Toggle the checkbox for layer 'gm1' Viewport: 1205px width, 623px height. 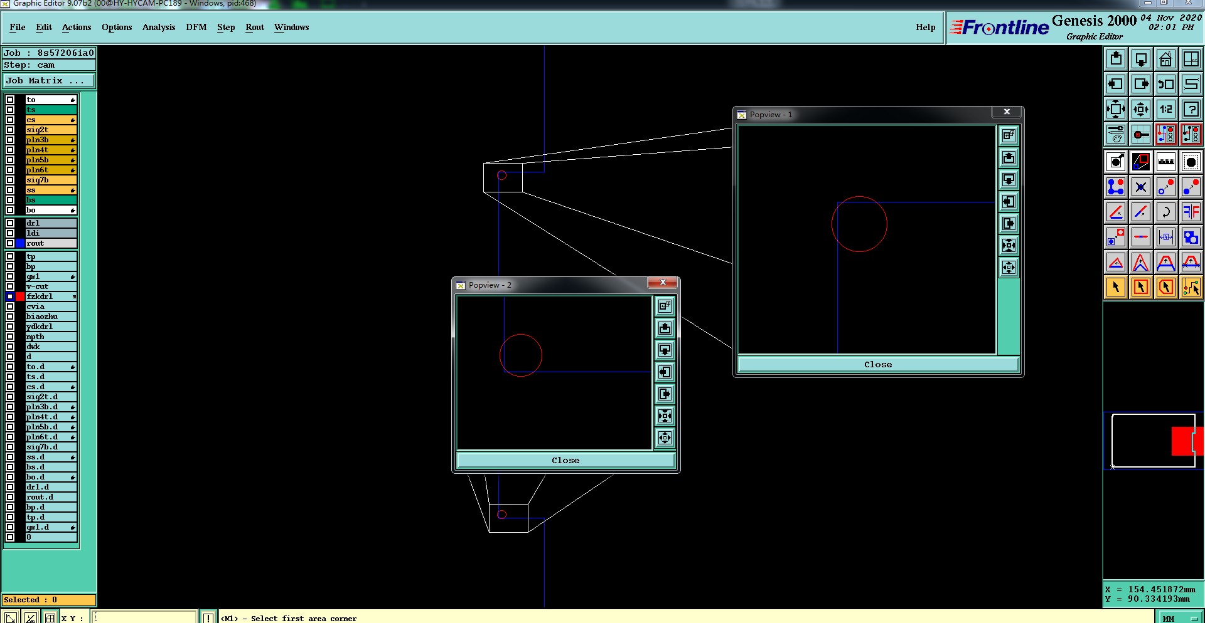pos(10,276)
